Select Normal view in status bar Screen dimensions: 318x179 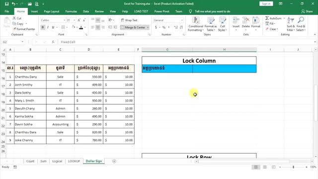256,167
